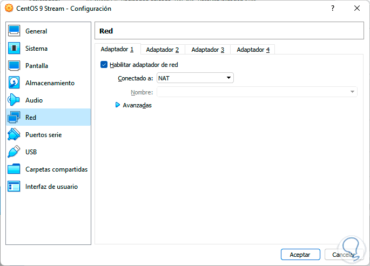
Task: Click the Aceptar button
Action: (x=300, y=254)
